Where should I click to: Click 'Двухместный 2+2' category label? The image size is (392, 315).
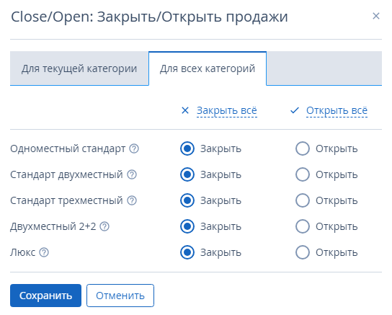(53, 227)
